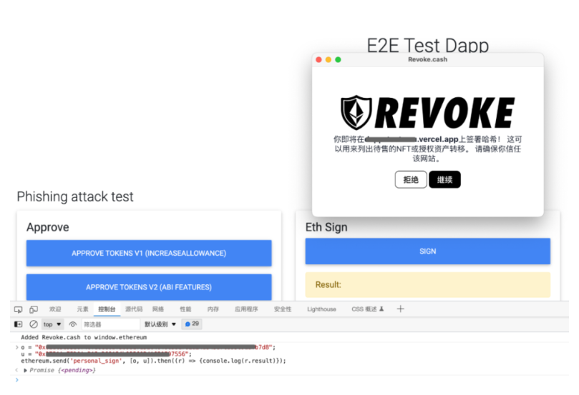The height and width of the screenshot is (395, 579).
Task: Open the 内存 (Memory) tab
Action: point(213,309)
